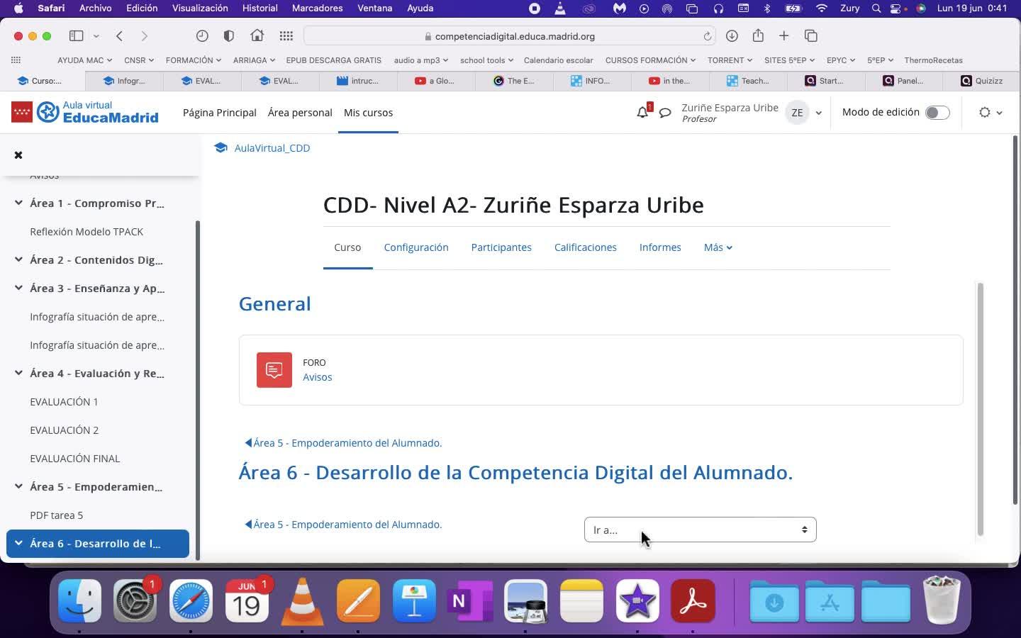Expand the Más menu

(718, 247)
